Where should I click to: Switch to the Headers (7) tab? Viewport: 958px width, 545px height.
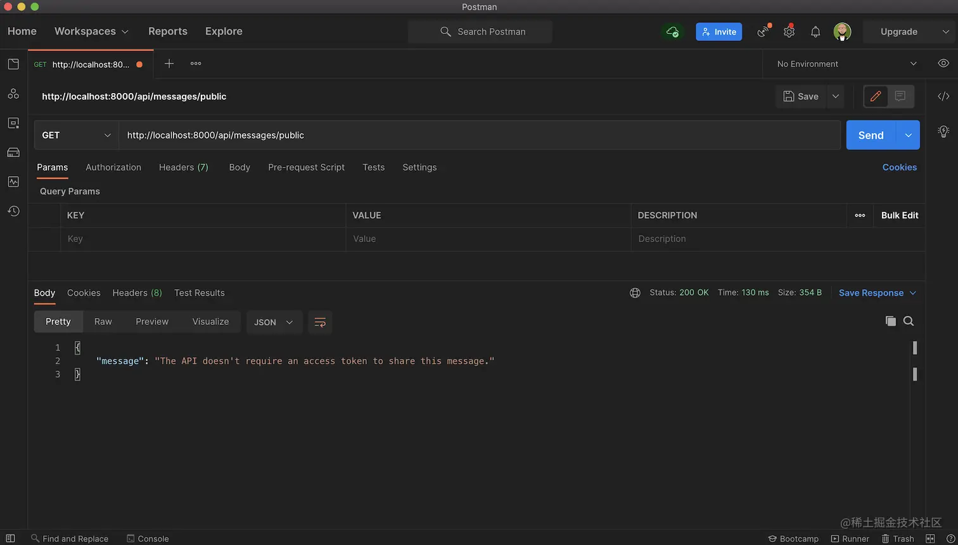click(x=183, y=167)
